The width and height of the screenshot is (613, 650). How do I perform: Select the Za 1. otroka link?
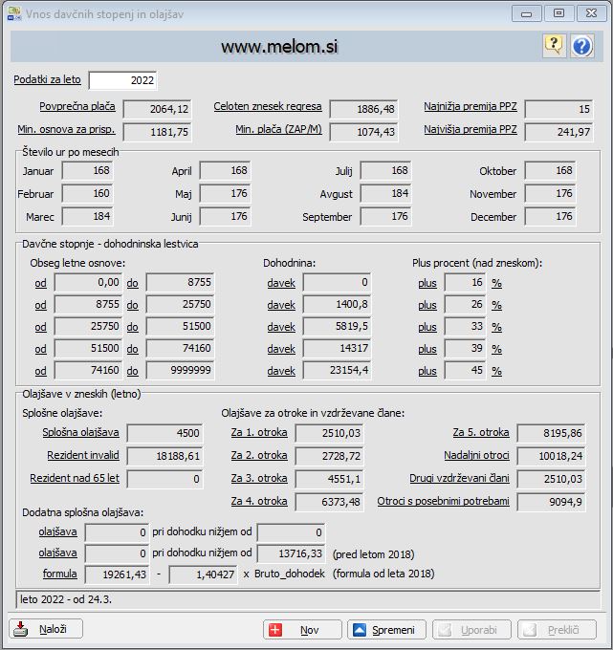(x=259, y=433)
